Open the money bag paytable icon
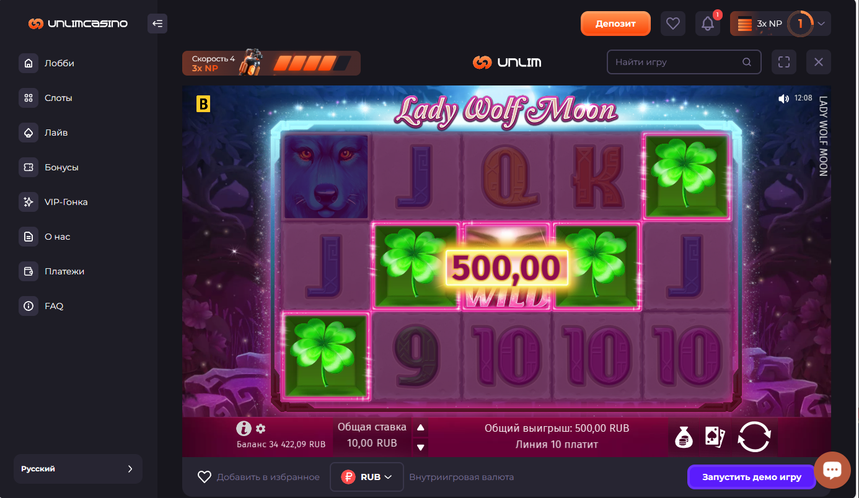 pos(684,437)
